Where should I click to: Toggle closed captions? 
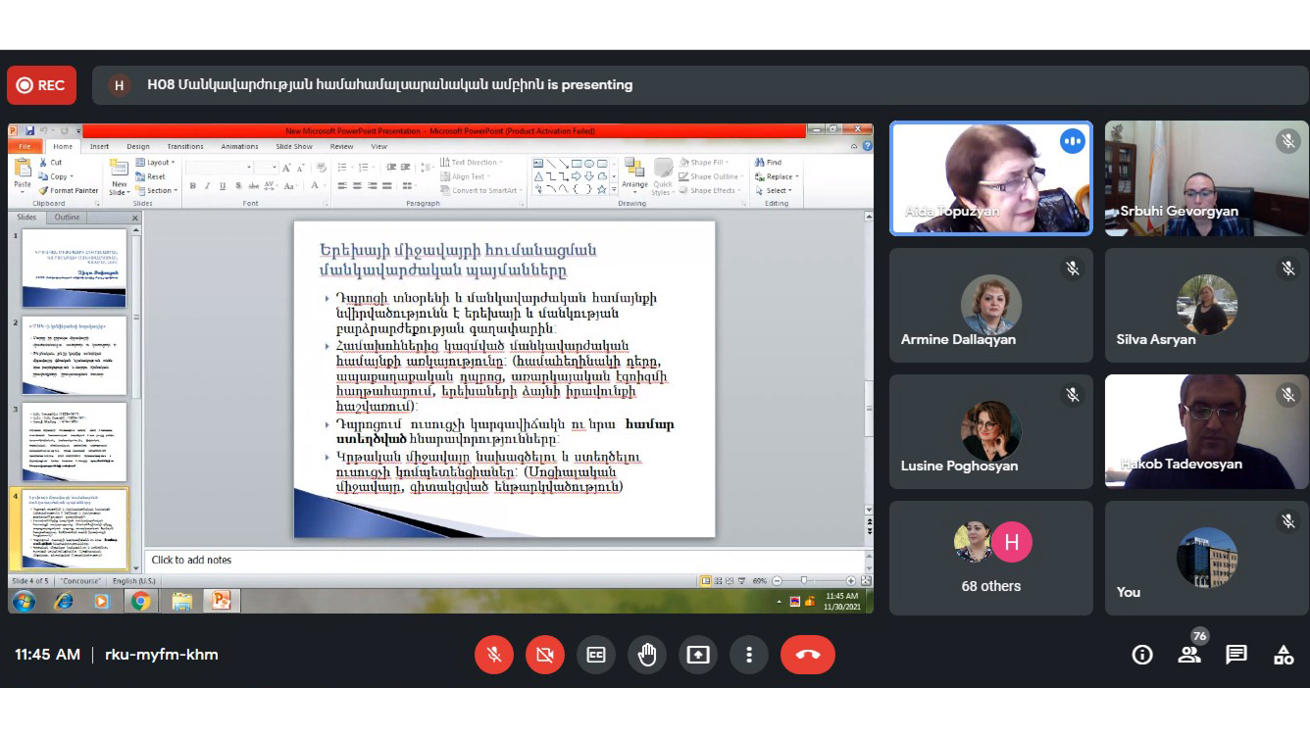tap(596, 655)
